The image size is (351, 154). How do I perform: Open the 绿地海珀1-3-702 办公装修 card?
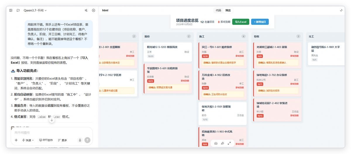pyautogui.click(x=277, y=83)
